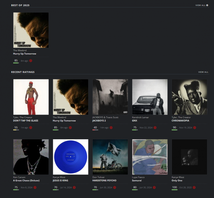Open JESUS IS KING album title
This screenshot has width=214, height=198.
60,180
